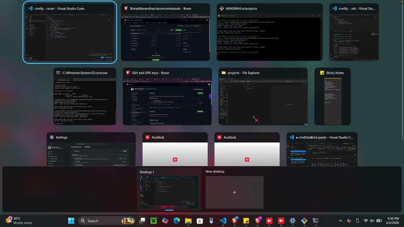The width and height of the screenshot is (404, 227).
Task: Launch Minecraft from the taskbar
Action: pos(154,221)
